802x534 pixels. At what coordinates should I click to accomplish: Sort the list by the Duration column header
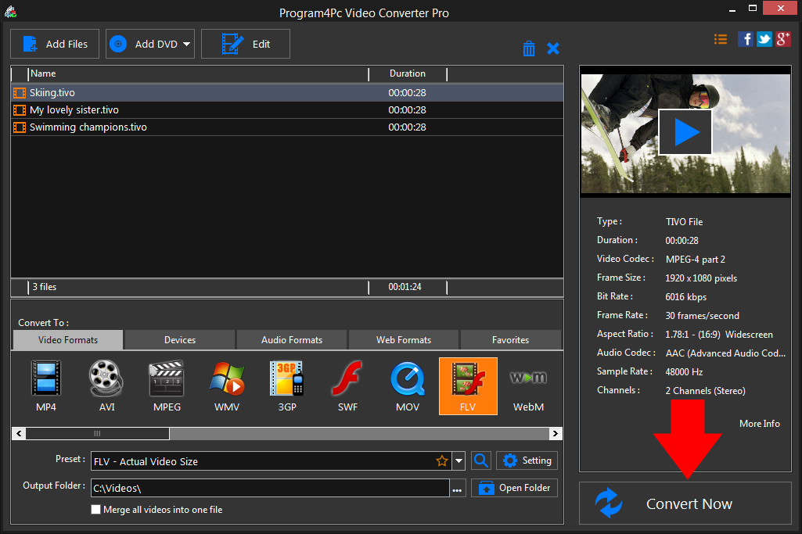pyautogui.click(x=408, y=73)
